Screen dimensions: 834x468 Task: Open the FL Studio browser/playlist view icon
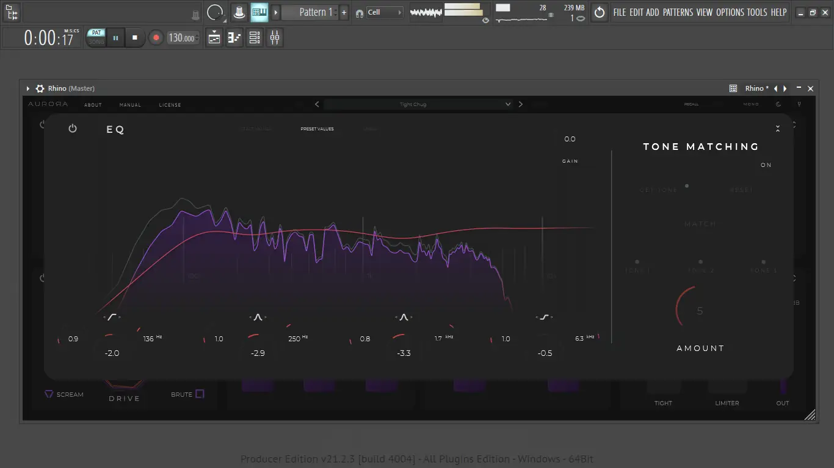[x=12, y=12]
